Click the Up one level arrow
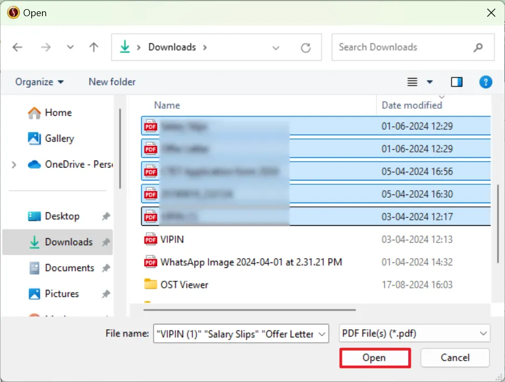This screenshot has height=382, width=505. pyautogui.click(x=94, y=47)
